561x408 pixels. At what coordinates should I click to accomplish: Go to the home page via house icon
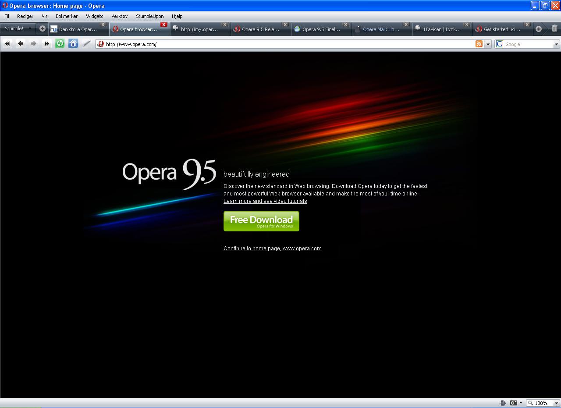point(73,43)
